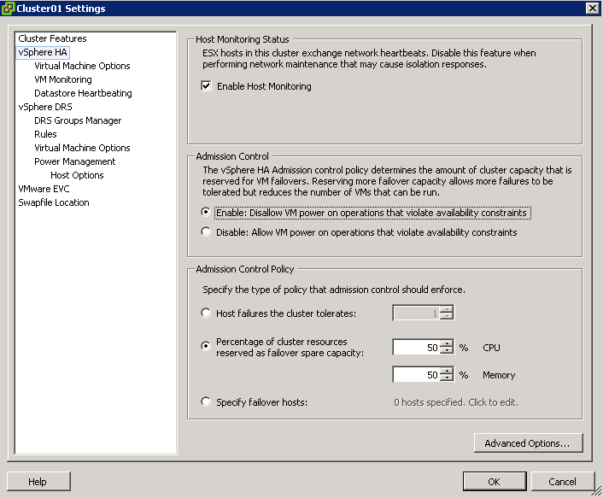Click the OK button
Viewport: 603px width, 498px height.
[x=494, y=482]
